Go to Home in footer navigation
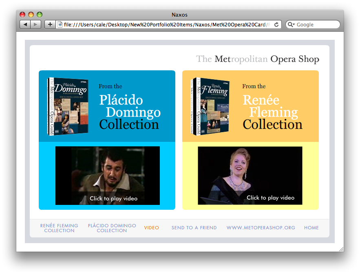Screen dimensions: 360x274 [311, 228]
